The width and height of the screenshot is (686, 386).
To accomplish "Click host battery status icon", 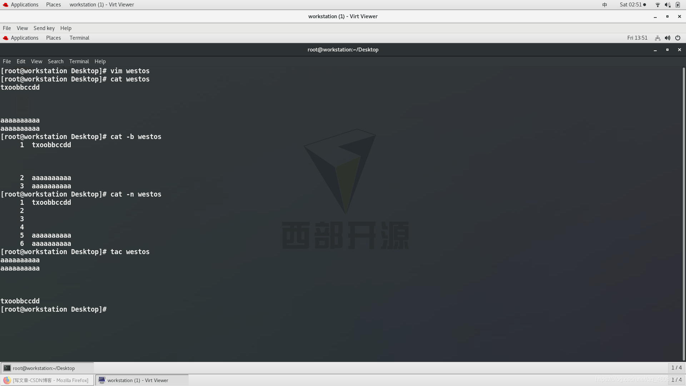I will click(678, 5).
